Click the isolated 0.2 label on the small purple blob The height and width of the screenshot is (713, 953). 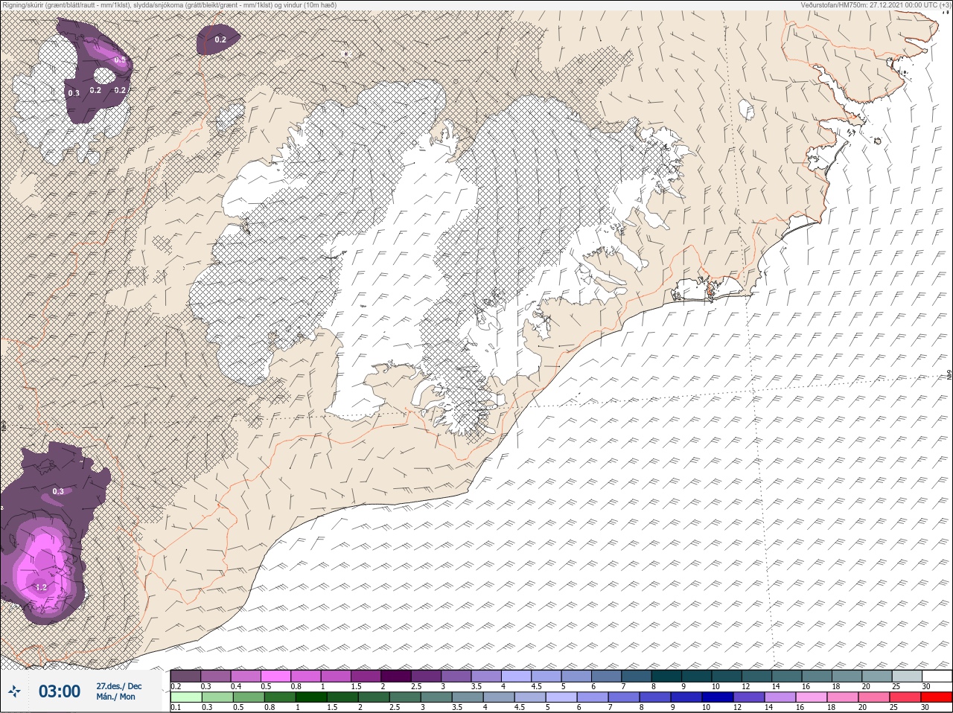220,39
